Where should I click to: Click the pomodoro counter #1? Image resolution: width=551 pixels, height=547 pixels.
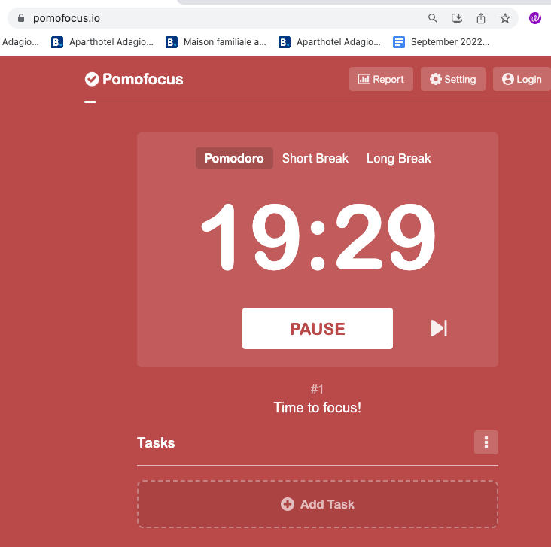coord(317,389)
